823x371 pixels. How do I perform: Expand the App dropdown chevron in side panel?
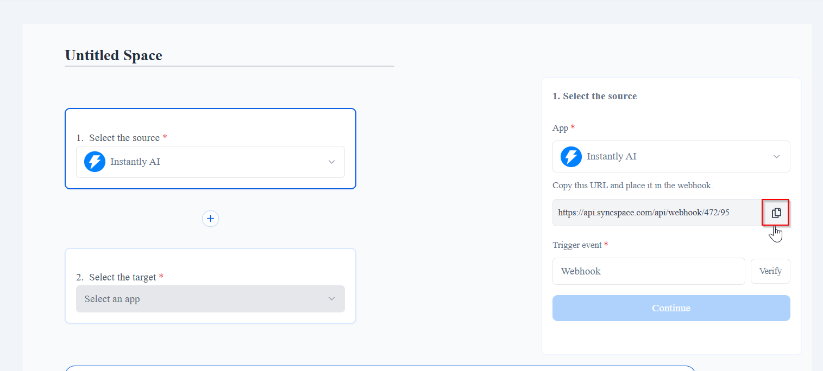click(776, 157)
